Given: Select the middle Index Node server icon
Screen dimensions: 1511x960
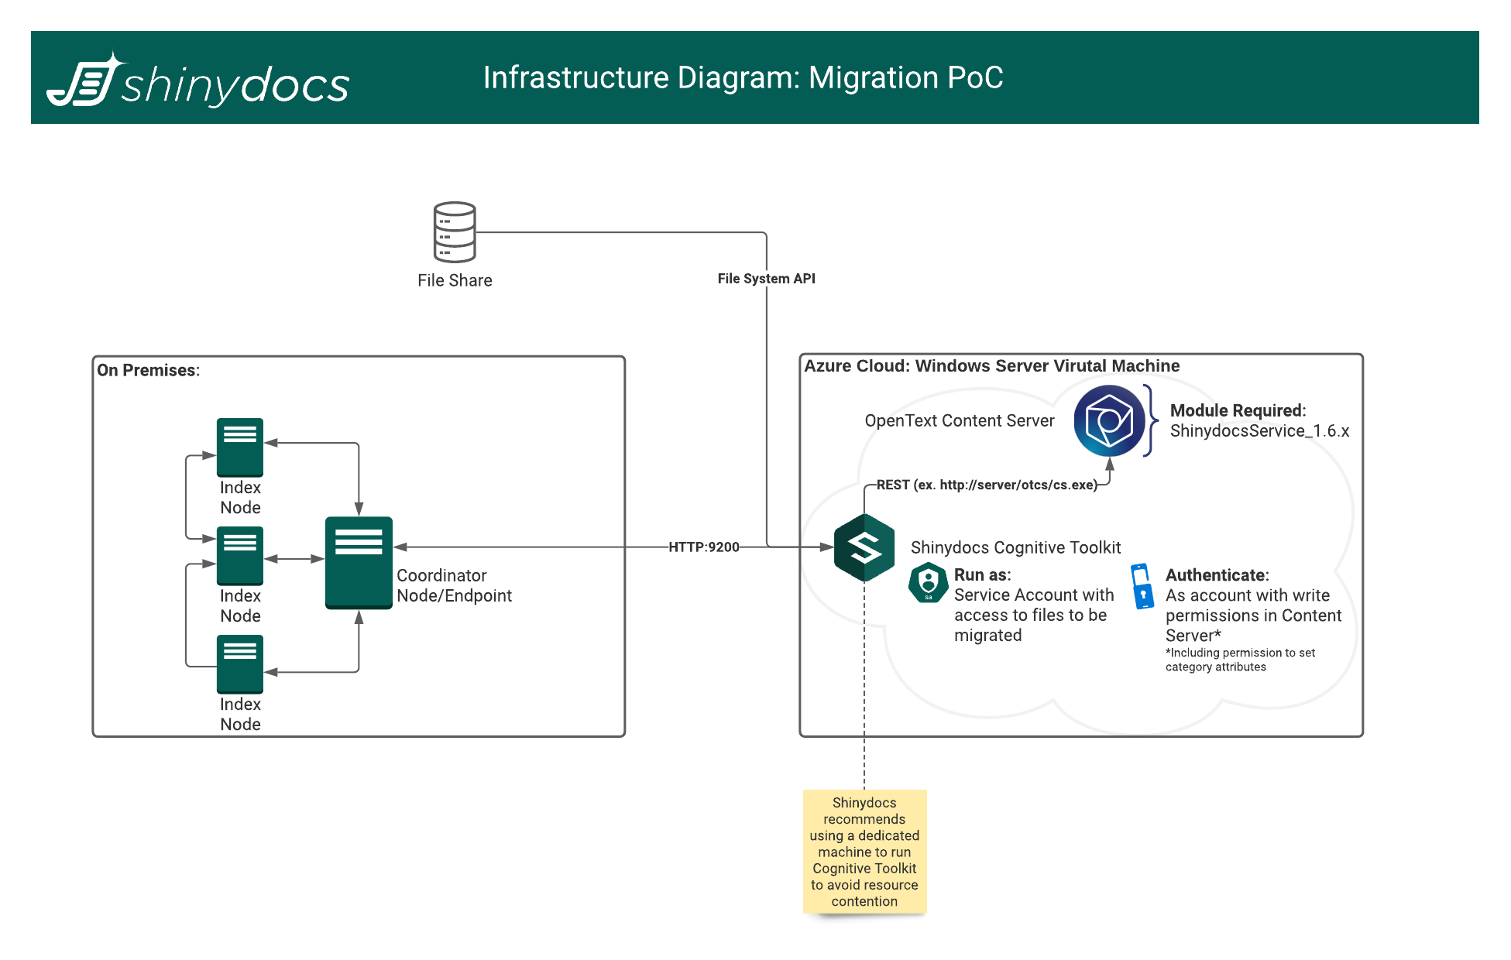Looking at the screenshot, I should coord(240,555).
